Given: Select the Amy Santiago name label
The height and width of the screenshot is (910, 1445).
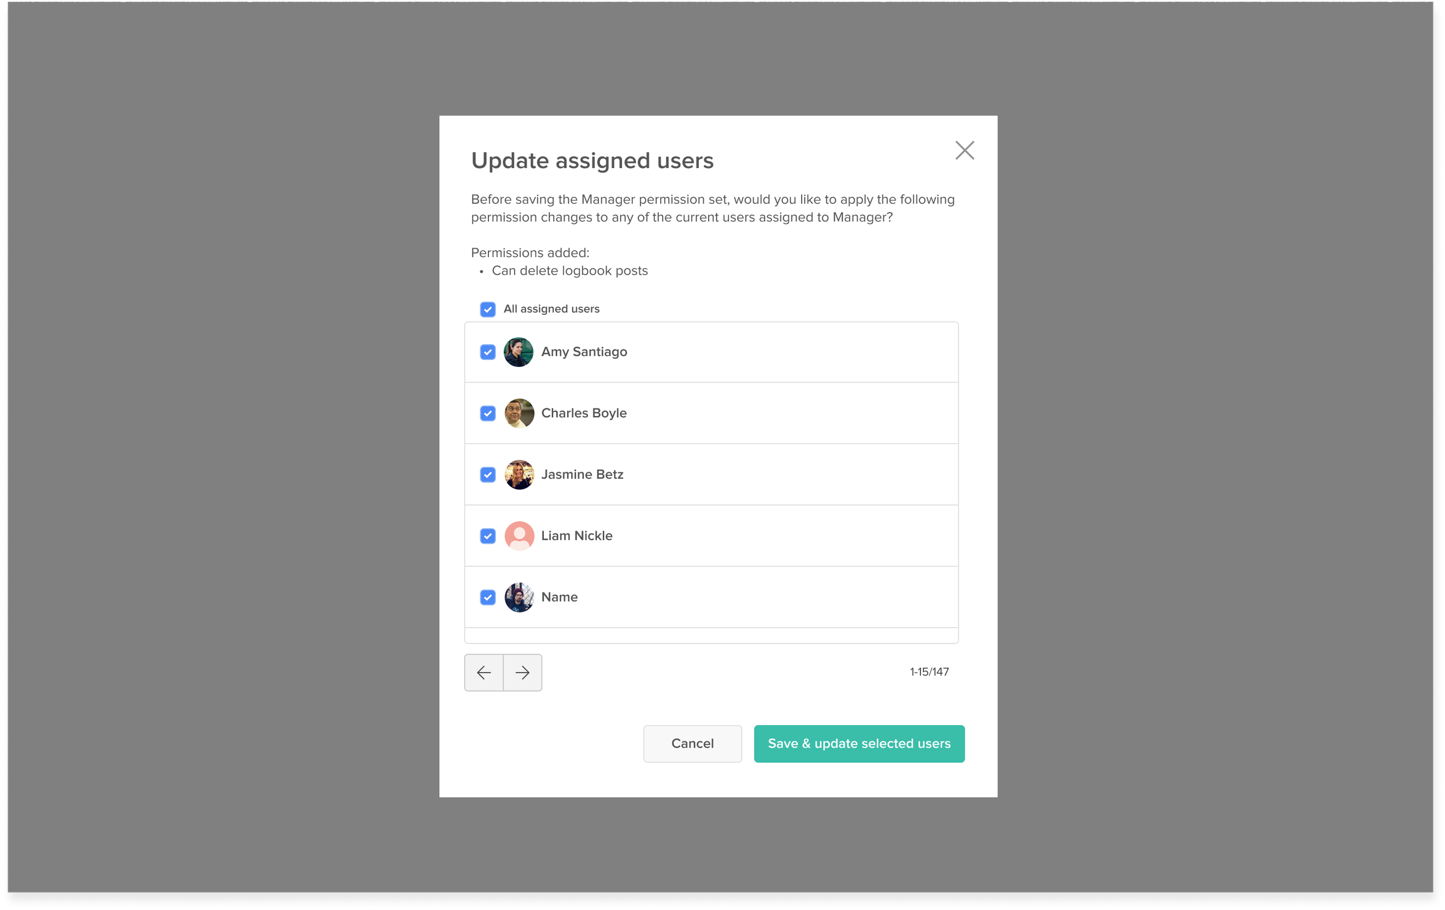Looking at the screenshot, I should coord(584,352).
